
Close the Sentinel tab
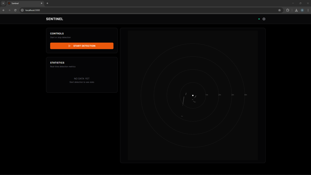(x=42, y=3)
